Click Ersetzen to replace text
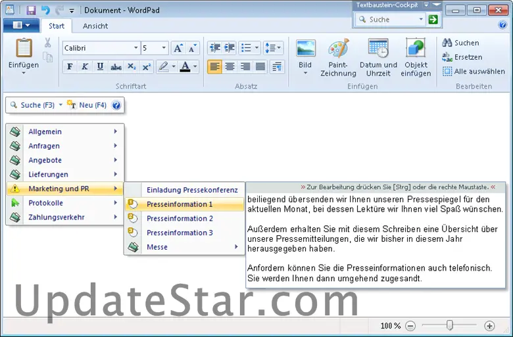Viewport: 513px width, 337px height. [x=462, y=57]
